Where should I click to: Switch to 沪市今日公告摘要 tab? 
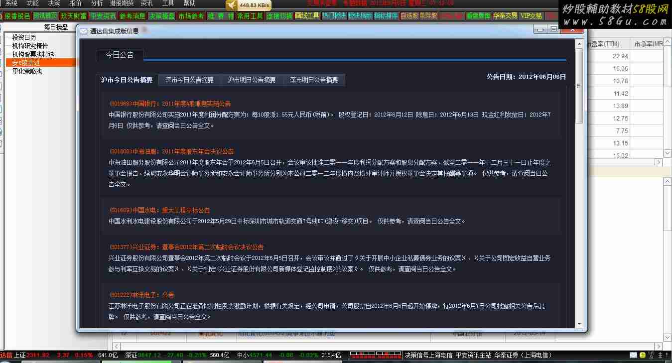(x=127, y=80)
